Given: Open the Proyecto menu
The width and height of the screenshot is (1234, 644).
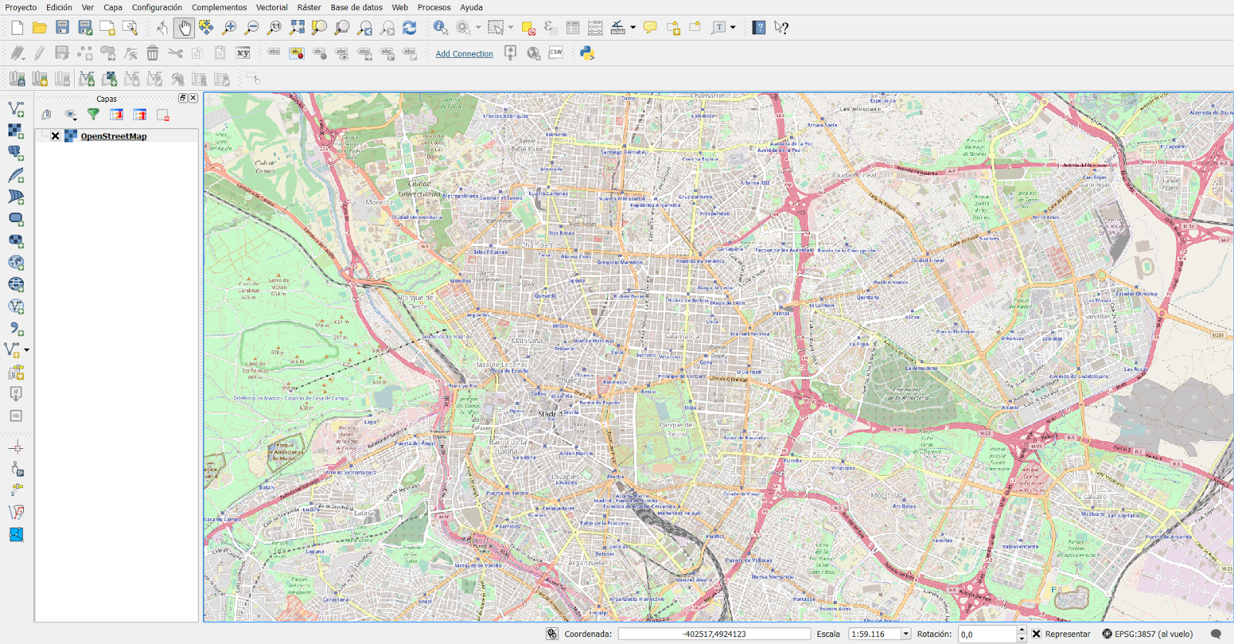Looking at the screenshot, I should click(x=21, y=7).
